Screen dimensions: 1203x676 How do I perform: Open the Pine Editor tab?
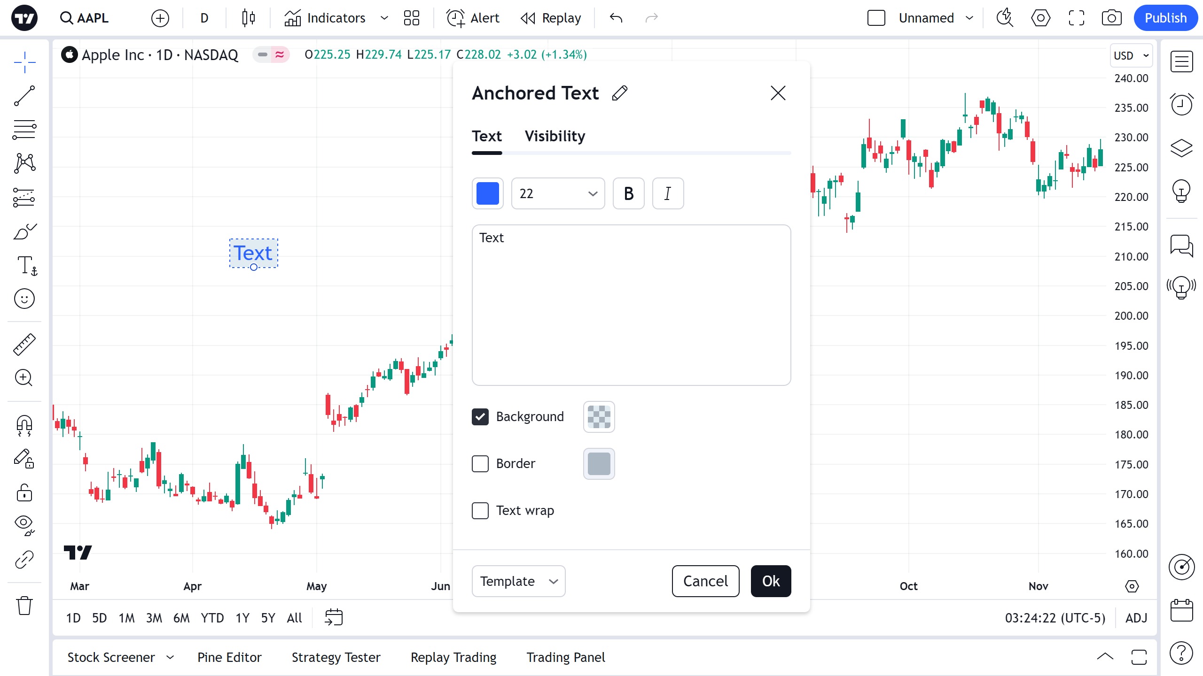229,657
